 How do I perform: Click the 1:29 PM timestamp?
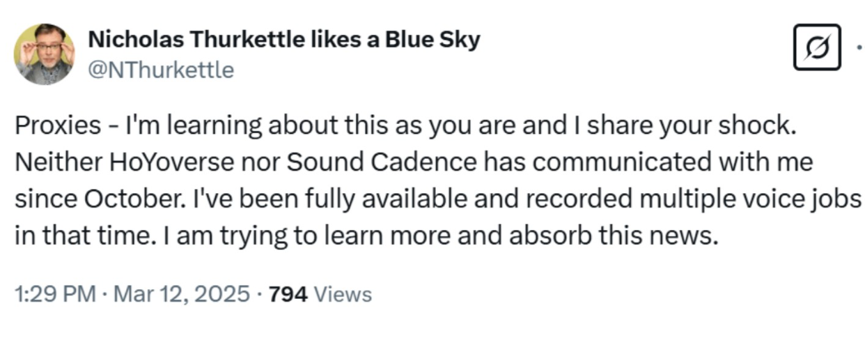54,294
